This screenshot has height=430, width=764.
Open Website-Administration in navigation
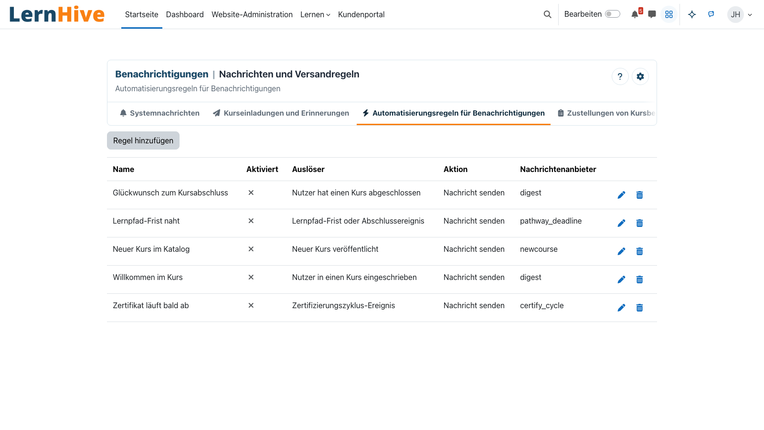[252, 14]
